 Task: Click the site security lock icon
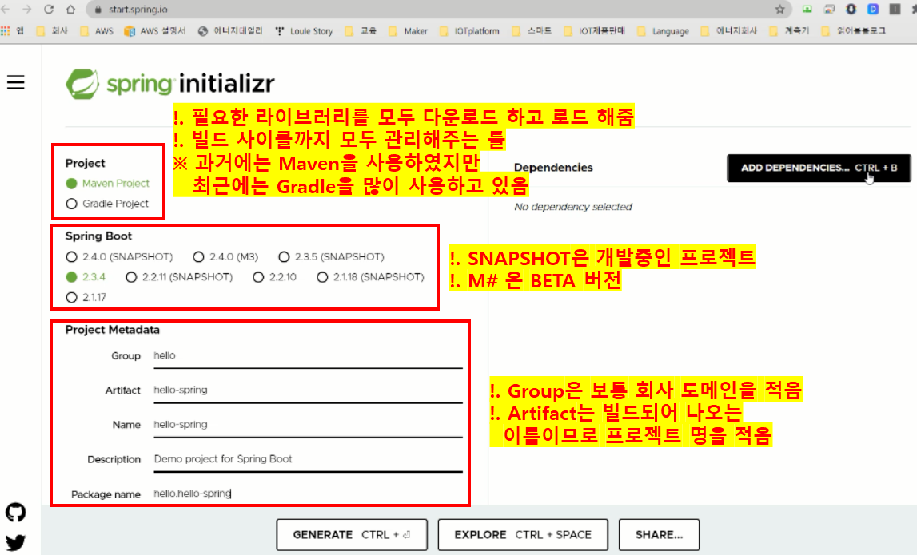[x=98, y=10]
